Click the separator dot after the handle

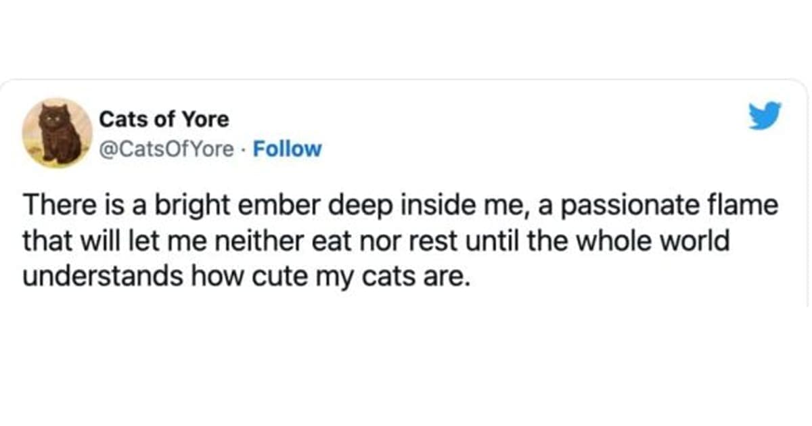click(x=244, y=149)
